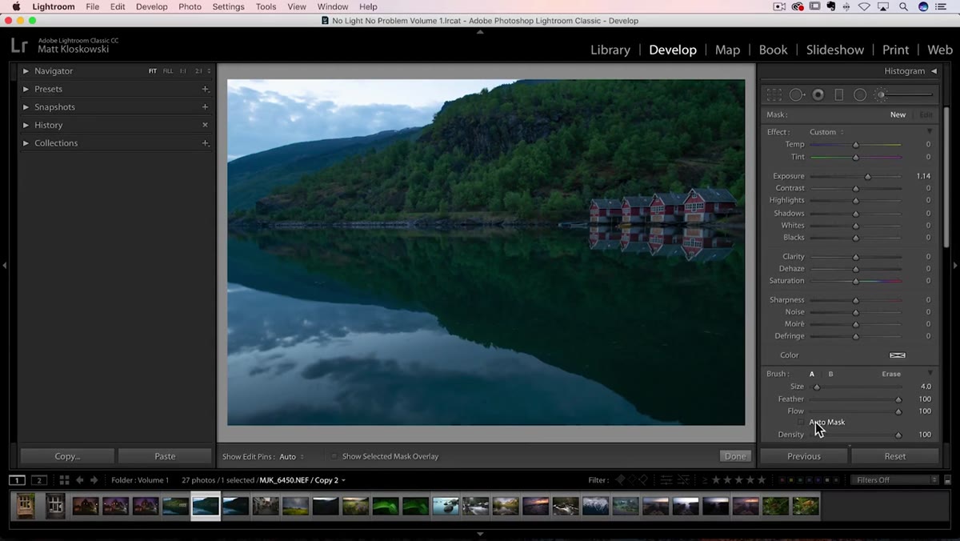Viewport: 960px width, 541px height.
Task: Click the Exposure slider handle
Action: tap(867, 176)
